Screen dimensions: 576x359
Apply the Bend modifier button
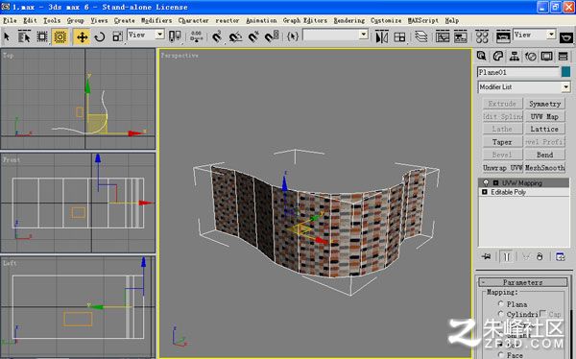click(x=544, y=155)
